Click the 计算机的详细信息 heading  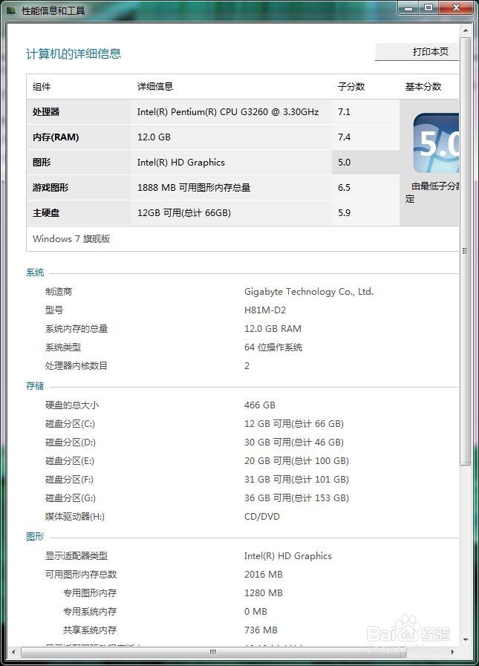[74, 54]
